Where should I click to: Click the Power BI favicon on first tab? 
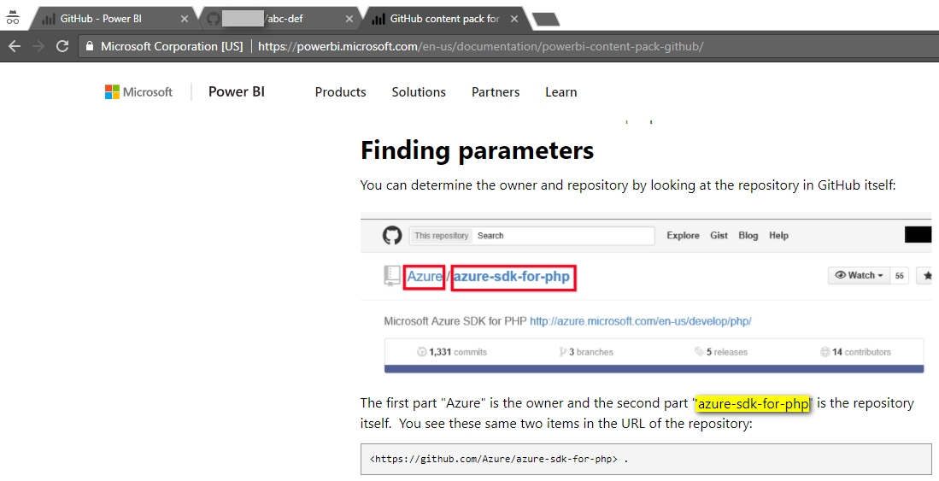(49, 19)
